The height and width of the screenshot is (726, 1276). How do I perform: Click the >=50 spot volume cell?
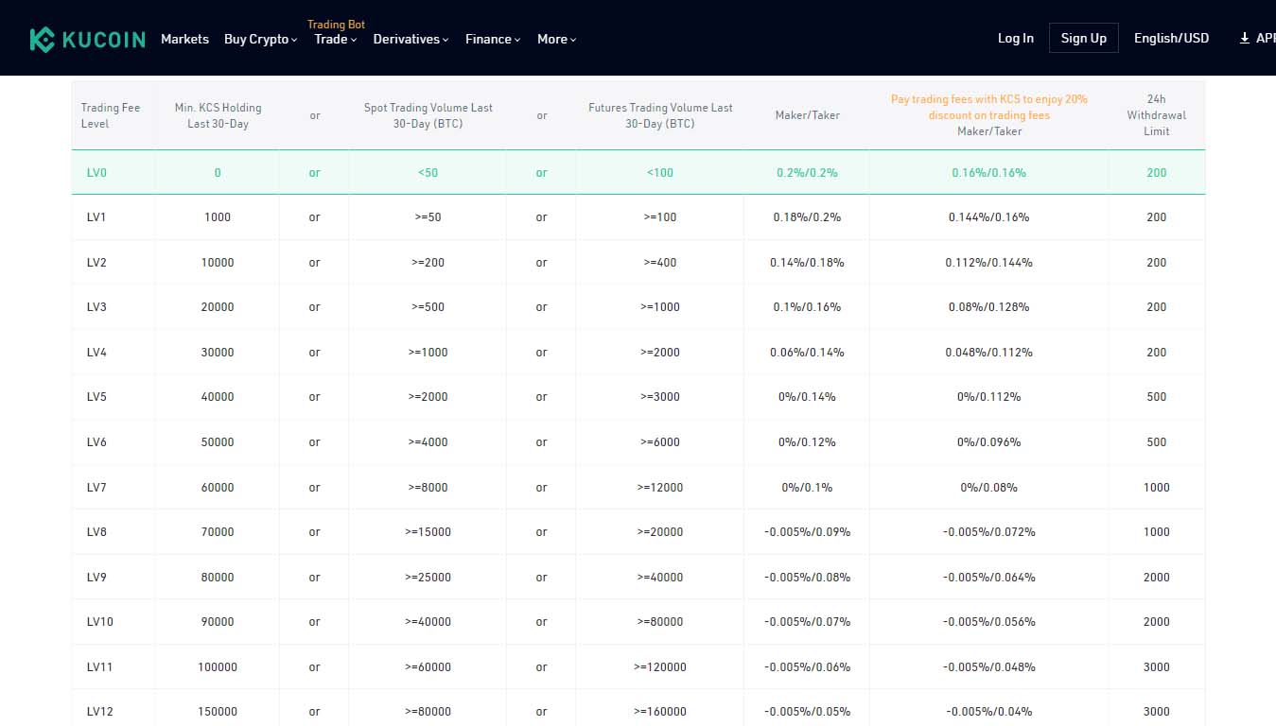(x=428, y=217)
